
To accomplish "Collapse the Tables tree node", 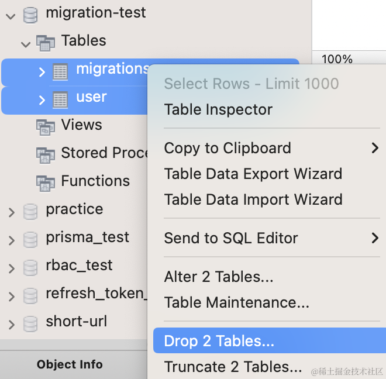I will (x=25, y=43).
